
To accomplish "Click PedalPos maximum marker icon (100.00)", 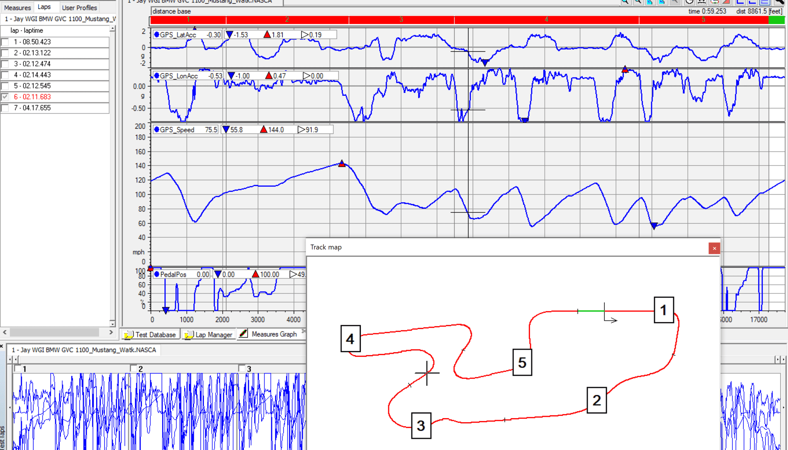I will coord(255,274).
